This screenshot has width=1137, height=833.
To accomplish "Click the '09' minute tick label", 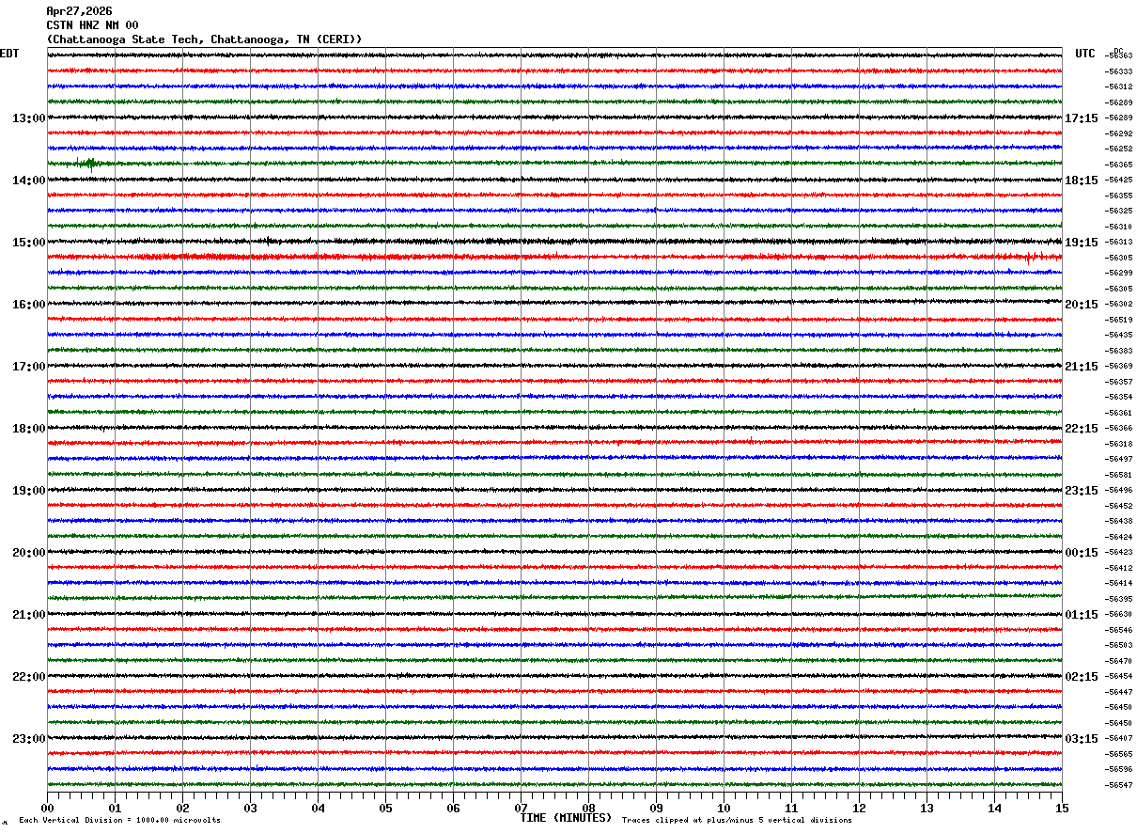I will [x=656, y=808].
